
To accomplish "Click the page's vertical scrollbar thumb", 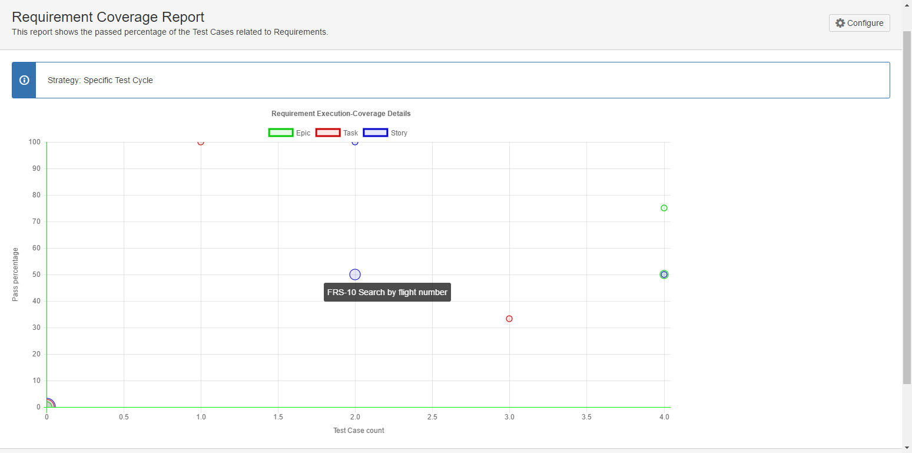I will coord(907,206).
